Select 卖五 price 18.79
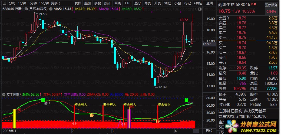 point(242,18)
